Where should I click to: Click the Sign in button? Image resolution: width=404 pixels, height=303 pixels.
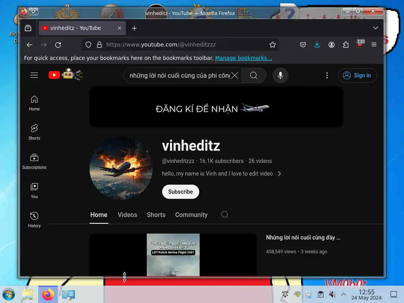[357, 75]
